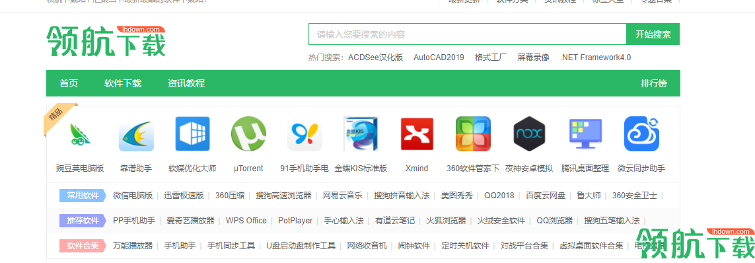Open 虚拟桌面软件合集 link
This screenshot has width=755, height=263.
(591, 246)
